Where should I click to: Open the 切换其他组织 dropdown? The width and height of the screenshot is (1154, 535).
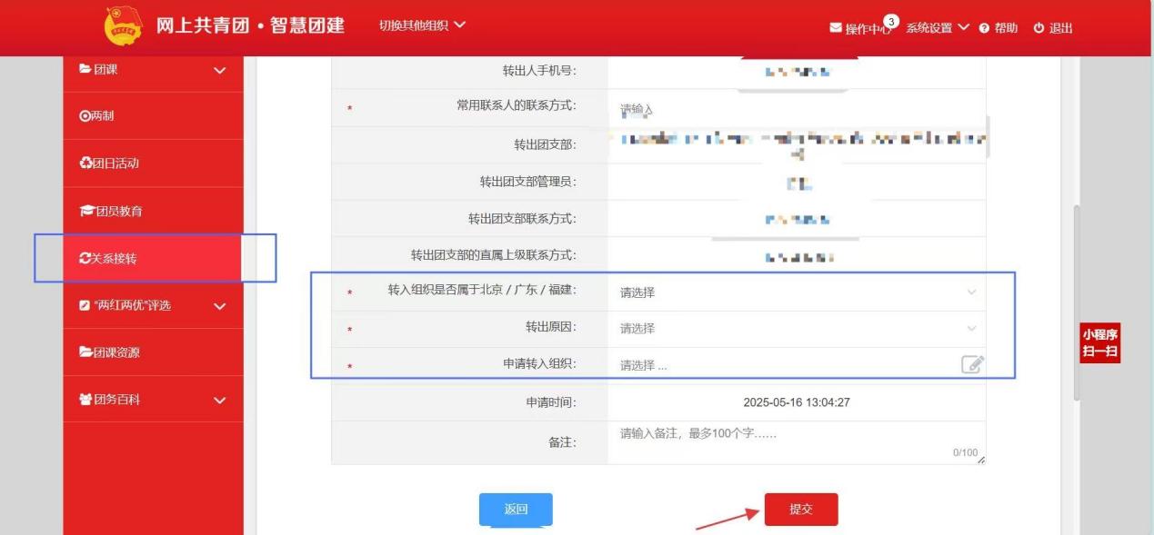(421, 25)
